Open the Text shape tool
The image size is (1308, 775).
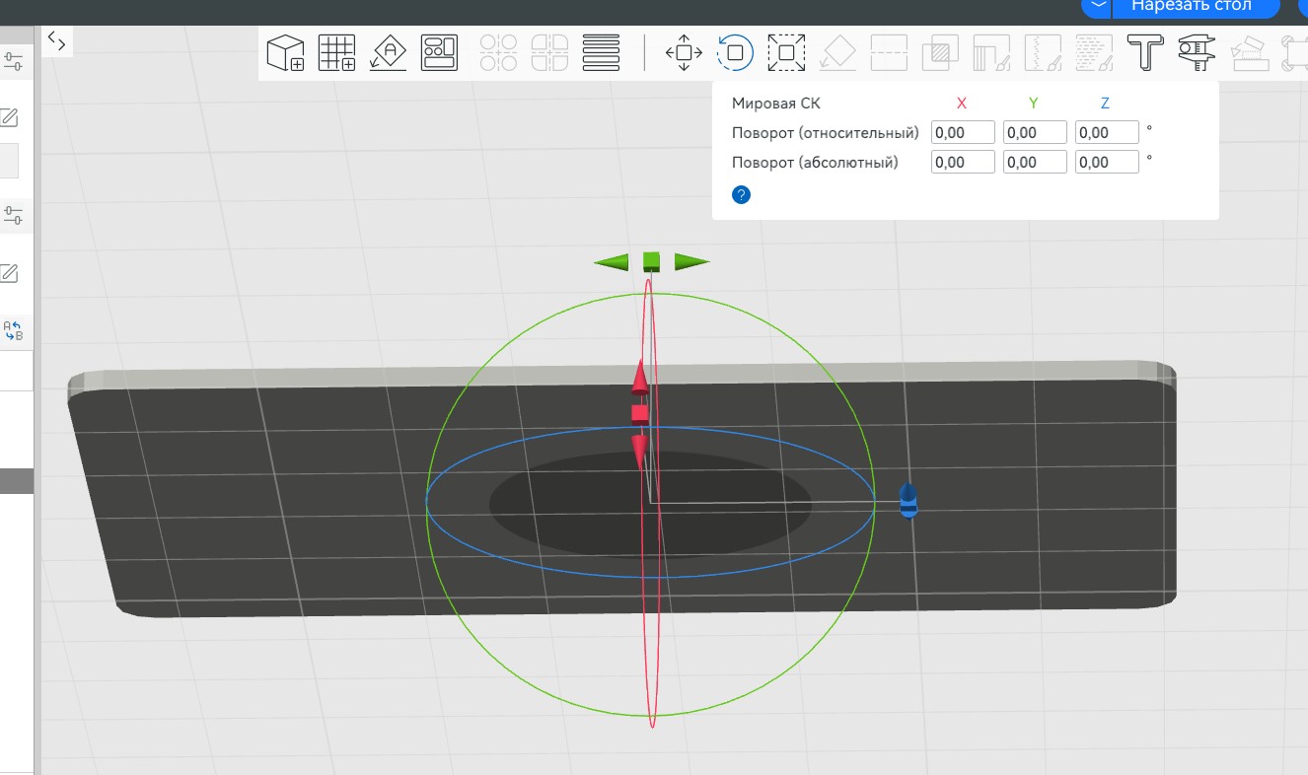[1145, 52]
